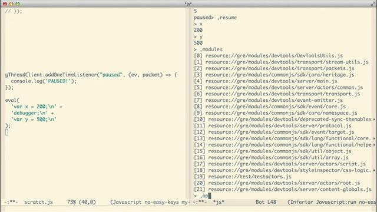Screen dimensions: 377x212
Task: Click the green zoom window button
Action: pos(18,4)
